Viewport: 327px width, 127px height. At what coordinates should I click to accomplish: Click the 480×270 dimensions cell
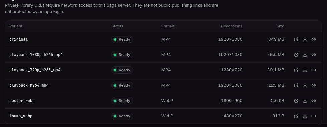point(233,116)
